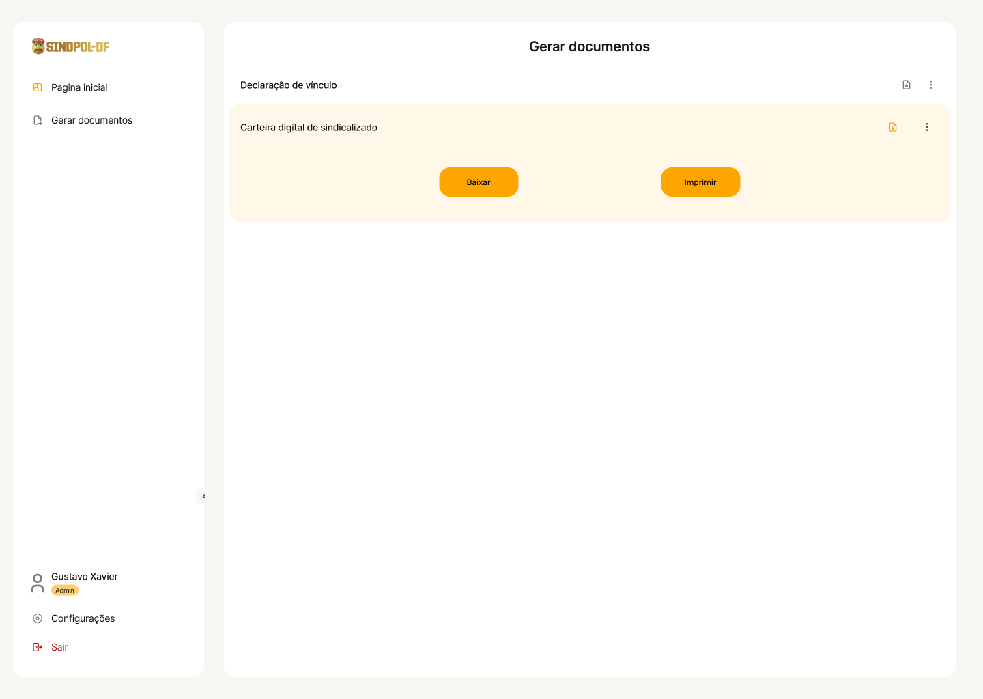
Task: Click the Pagina inicial dashboard icon
Action: coord(38,87)
